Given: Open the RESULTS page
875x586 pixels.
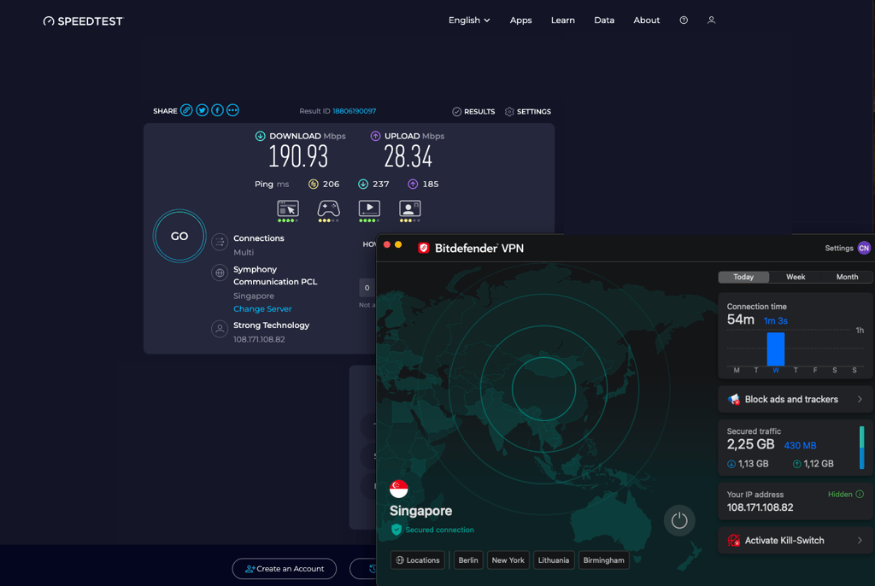Looking at the screenshot, I should click(473, 112).
